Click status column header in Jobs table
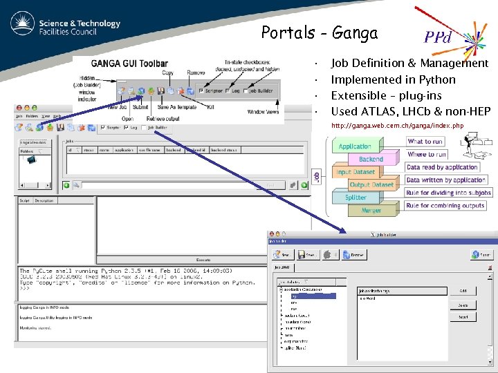Image resolution: width=498 pixels, height=373 pixels. click(x=90, y=150)
